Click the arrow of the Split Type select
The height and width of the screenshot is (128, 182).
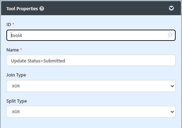pos(172,112)
